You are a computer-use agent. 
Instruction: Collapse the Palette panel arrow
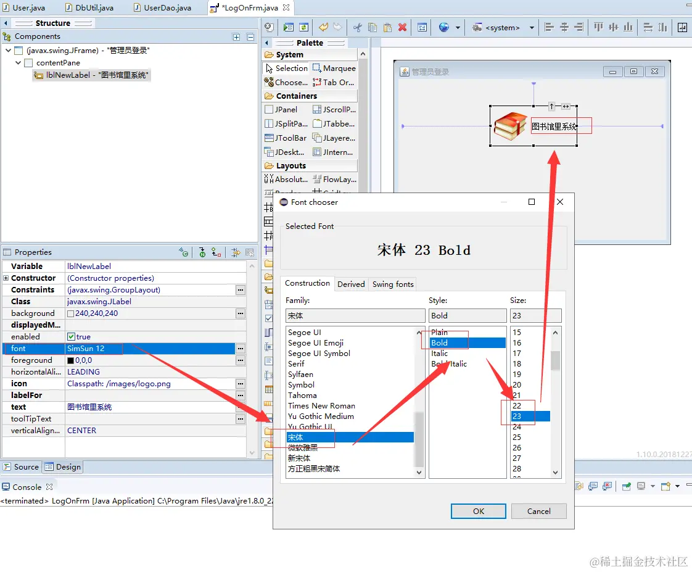click(266, 43)
